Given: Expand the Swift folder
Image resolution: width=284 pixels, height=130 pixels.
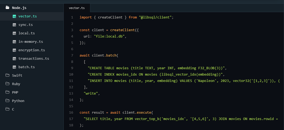Looking at the screenshot, I should (32, 75).
